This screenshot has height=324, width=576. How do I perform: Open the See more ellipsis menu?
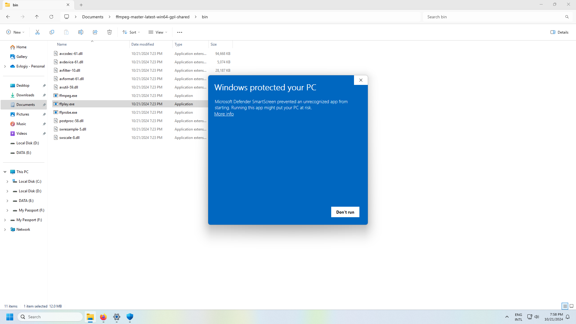point(180,32)
